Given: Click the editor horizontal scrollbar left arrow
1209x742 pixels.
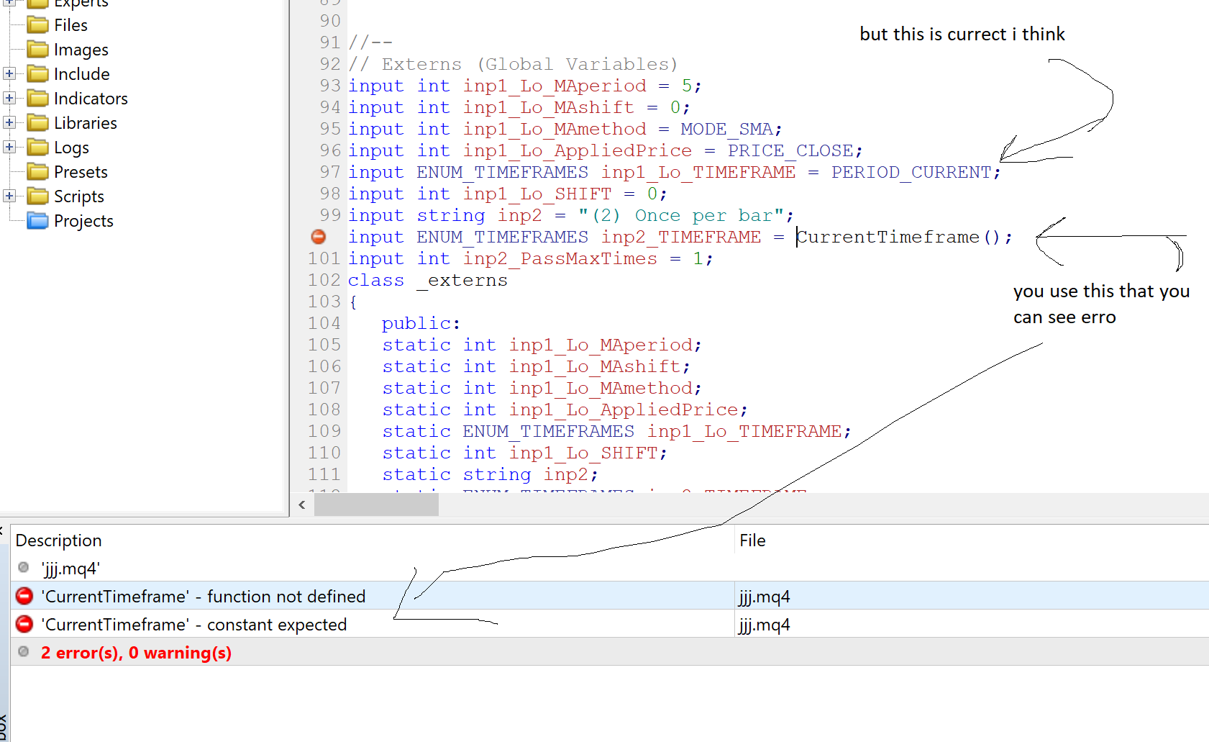Looking at the screenshot, I should (302, 505).
